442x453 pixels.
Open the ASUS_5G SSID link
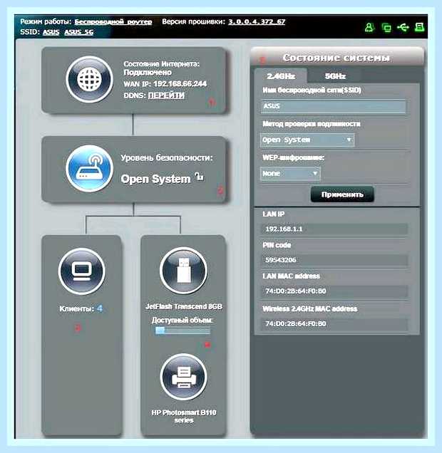coord(79,32)
